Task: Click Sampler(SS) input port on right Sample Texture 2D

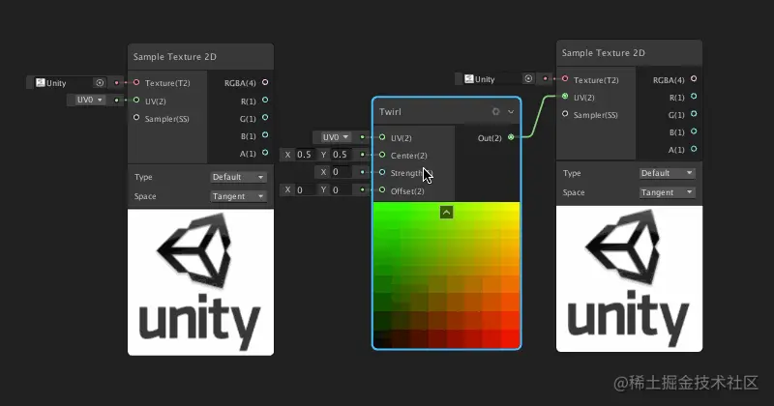Action: [x=565, y=114]
